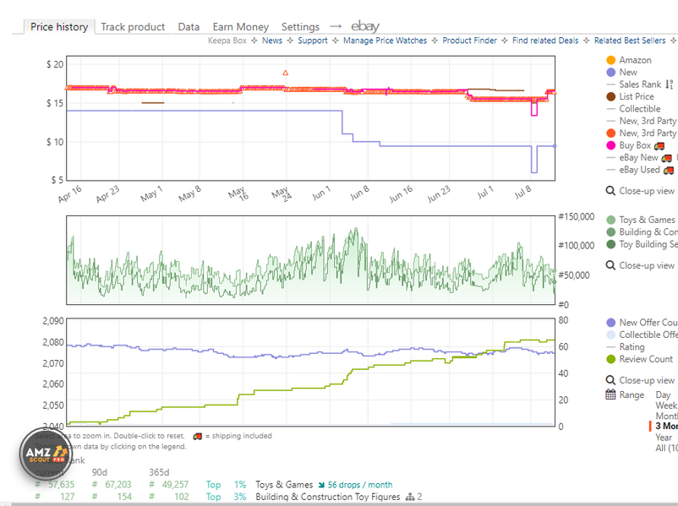Click the Close-up view for sales rank chart
This screenshot has height=506, width=678.
click(646, 264)
